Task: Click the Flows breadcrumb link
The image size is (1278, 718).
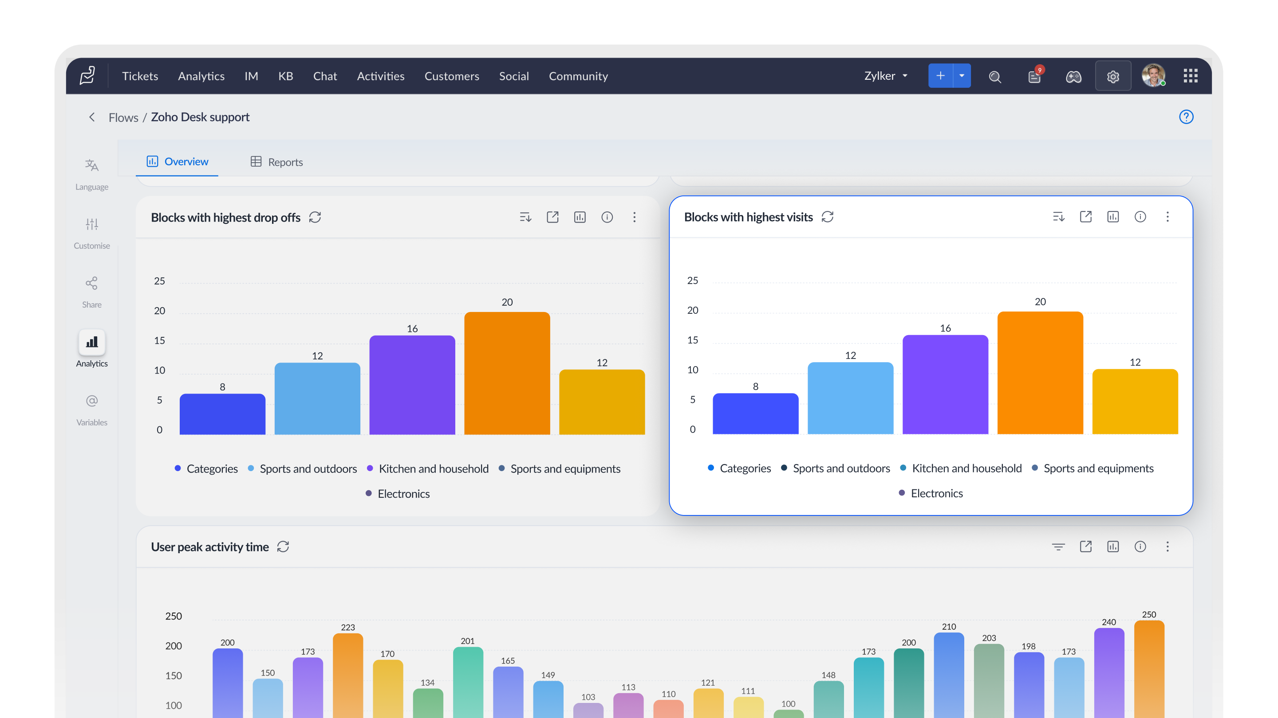Action: [x=123, y=117]
